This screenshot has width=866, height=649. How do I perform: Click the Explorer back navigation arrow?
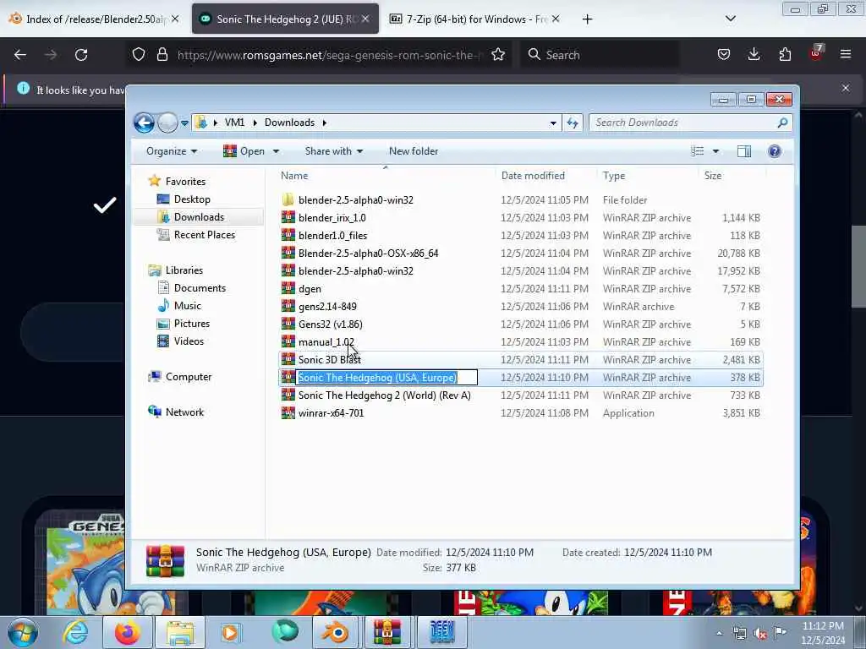pyautogui.click(x=144, y=123)
